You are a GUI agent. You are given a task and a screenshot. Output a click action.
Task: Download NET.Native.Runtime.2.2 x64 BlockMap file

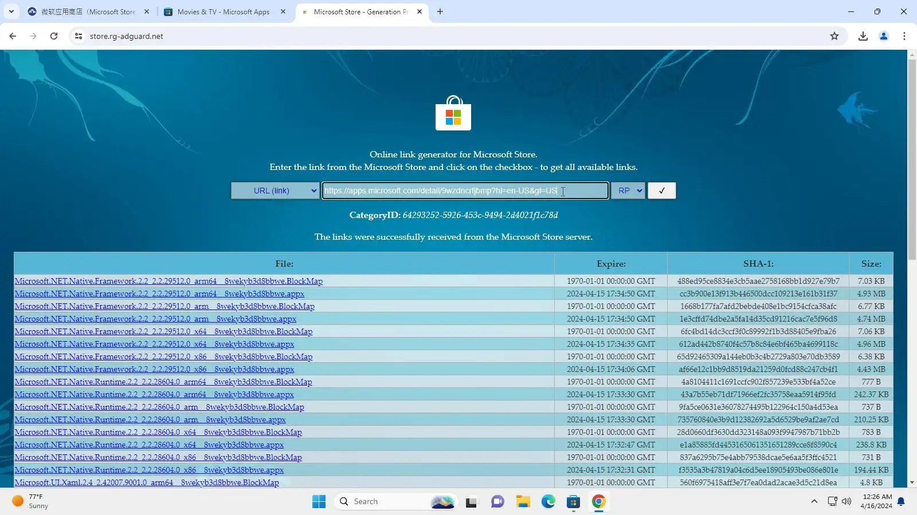pyautogui.click(x=158, y=432)
